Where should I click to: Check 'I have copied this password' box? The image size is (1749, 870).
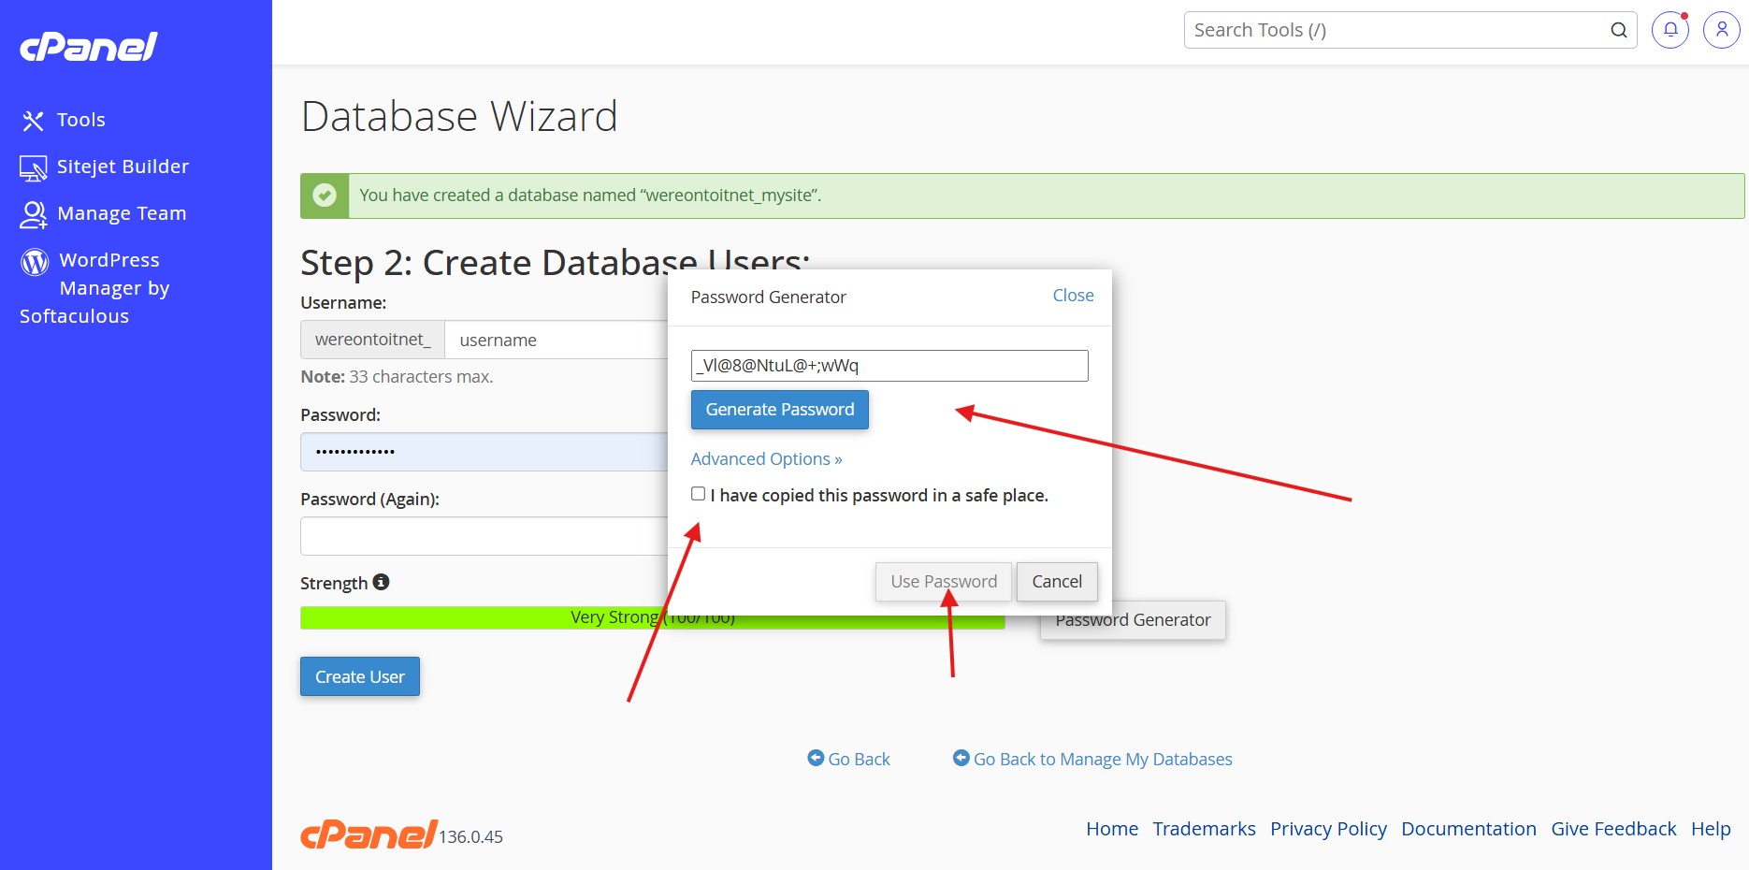tap(698, 494)
